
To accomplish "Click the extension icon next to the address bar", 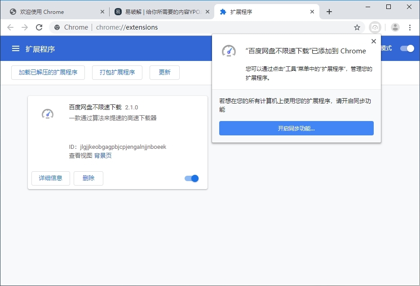I will pyautogui.click(x=375, y=27).
